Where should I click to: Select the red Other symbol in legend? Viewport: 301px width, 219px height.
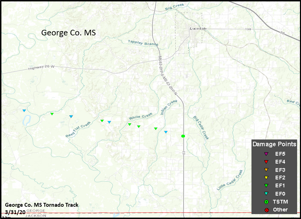[266, 210]
